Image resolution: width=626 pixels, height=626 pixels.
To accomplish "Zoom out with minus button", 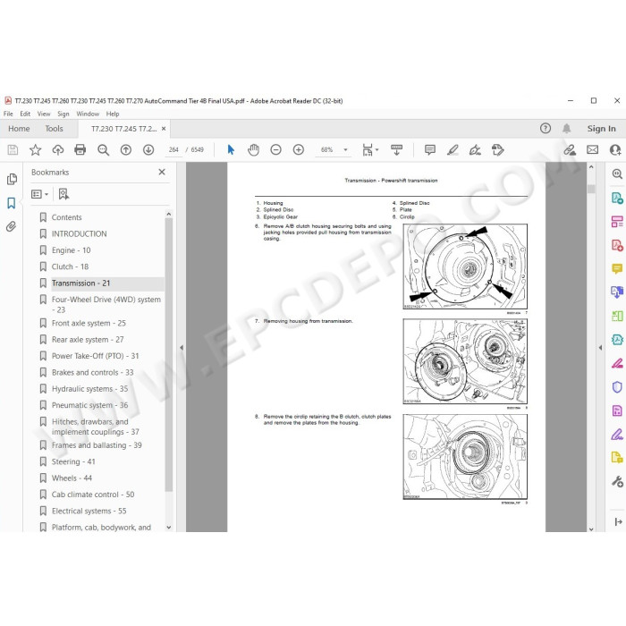I will (275, 149).
